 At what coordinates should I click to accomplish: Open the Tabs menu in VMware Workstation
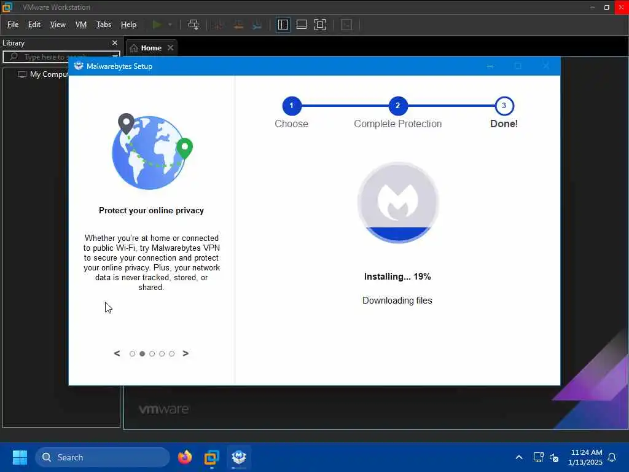103,25
